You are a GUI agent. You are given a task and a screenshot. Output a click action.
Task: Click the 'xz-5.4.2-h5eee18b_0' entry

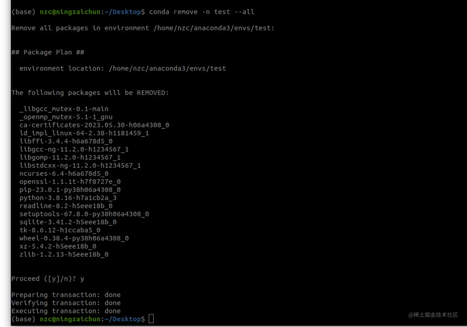coord(58,246)
